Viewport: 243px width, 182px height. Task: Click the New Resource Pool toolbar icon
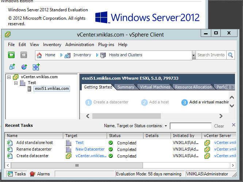pyautogui.click(x=24, y=67)
